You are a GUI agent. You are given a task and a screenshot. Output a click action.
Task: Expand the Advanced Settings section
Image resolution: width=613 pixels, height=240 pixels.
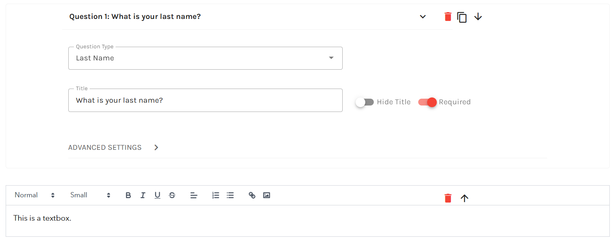coord(113,147)
